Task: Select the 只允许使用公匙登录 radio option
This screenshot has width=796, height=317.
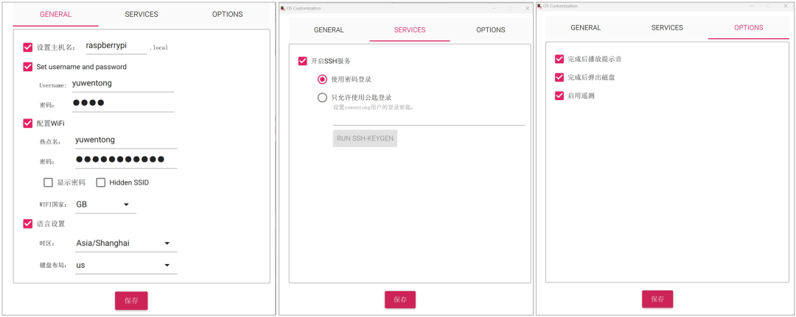Action: tap(322, 98)
